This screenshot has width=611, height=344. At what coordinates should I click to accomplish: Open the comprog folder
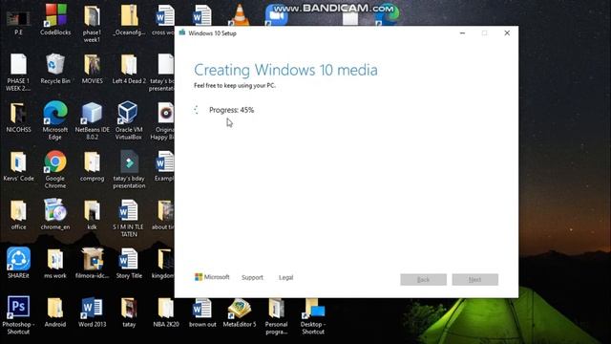(92, 166)
